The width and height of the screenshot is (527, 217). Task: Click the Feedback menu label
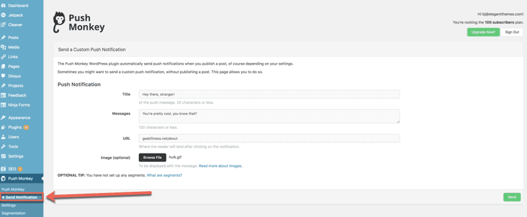point(17,95)
